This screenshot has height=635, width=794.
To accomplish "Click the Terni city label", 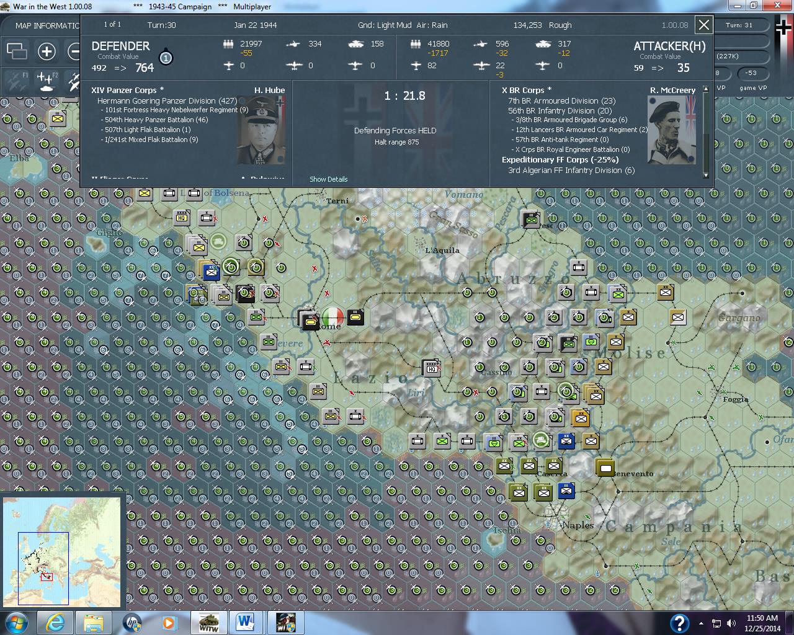I will tap(337, 201).
